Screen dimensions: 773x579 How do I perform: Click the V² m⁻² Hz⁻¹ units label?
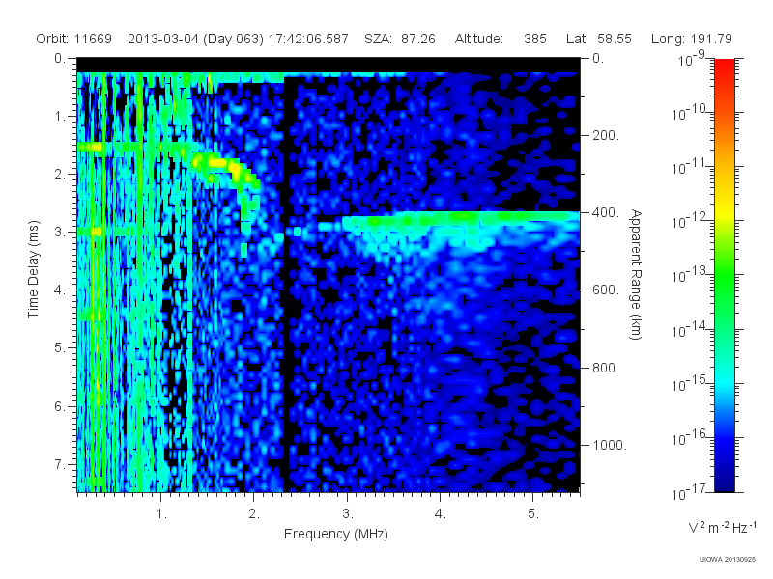tap(722, 527)
